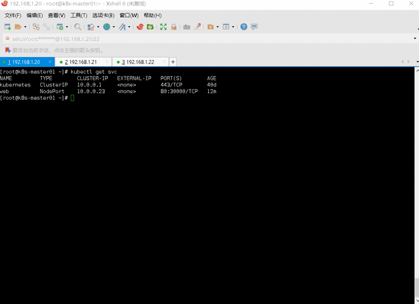Open the 文件(F) menu
This screenshot has height=304, width=419.
[13, 15]
